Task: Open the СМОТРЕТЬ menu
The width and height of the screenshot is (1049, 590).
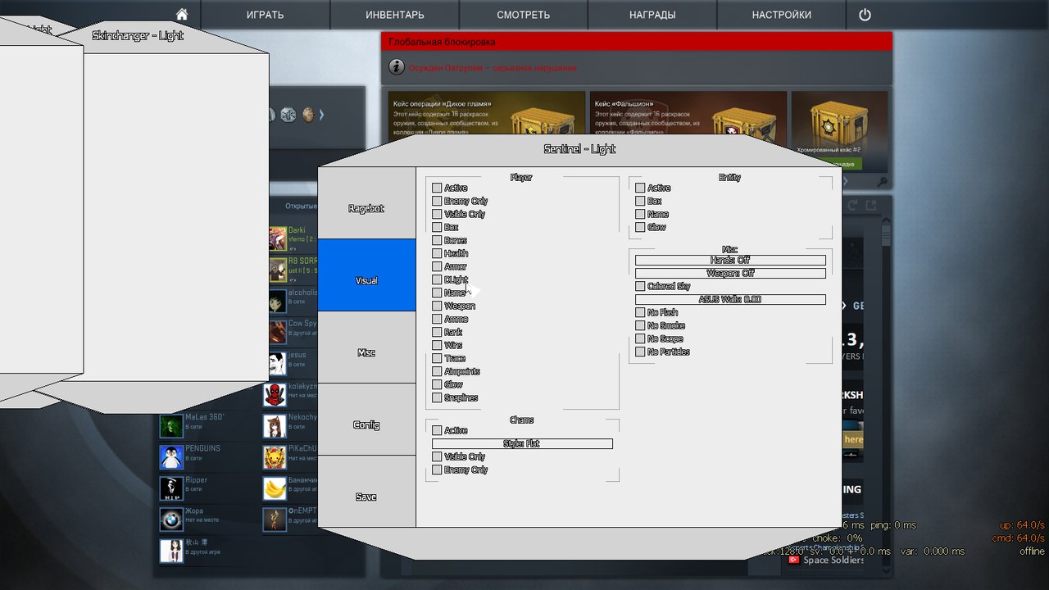Action: click(x=524, y=15)
